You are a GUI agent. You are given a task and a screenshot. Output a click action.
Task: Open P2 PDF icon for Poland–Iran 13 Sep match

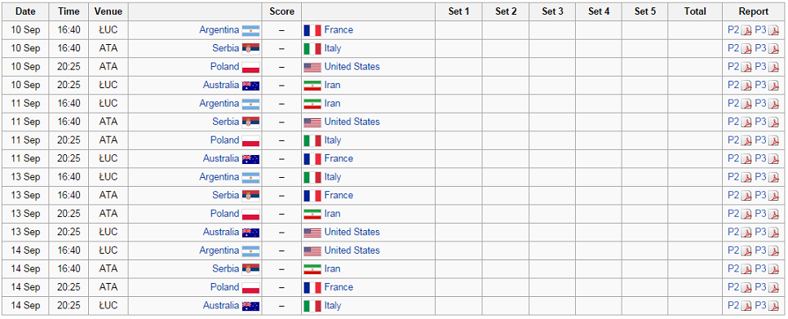click(x=746, y=214)
